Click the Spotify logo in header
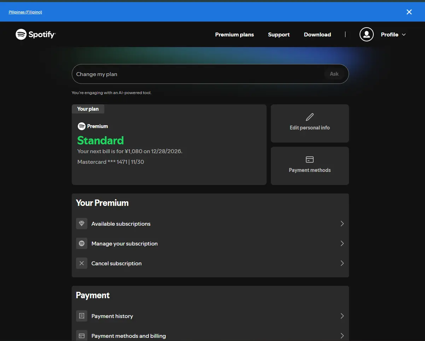This screenshot has height=341, width=425. [x=35, y=34]
